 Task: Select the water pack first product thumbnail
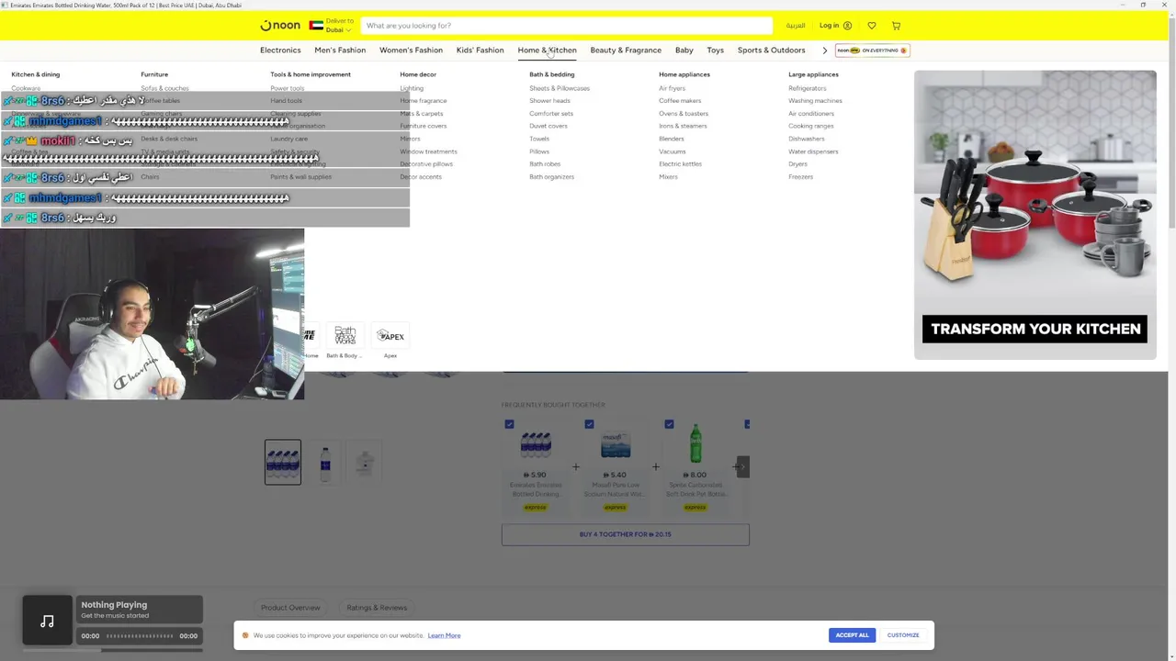click(x=283, y=462)
